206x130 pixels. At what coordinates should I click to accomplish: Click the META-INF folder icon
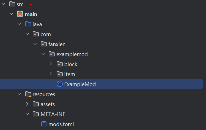36,114
